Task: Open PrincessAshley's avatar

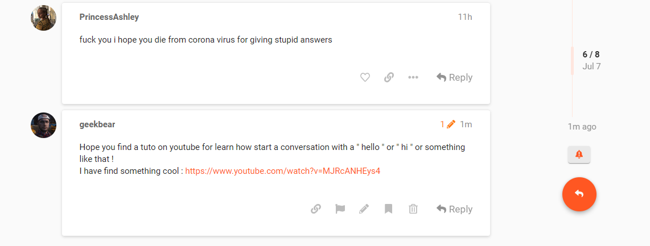Action: 43,18
